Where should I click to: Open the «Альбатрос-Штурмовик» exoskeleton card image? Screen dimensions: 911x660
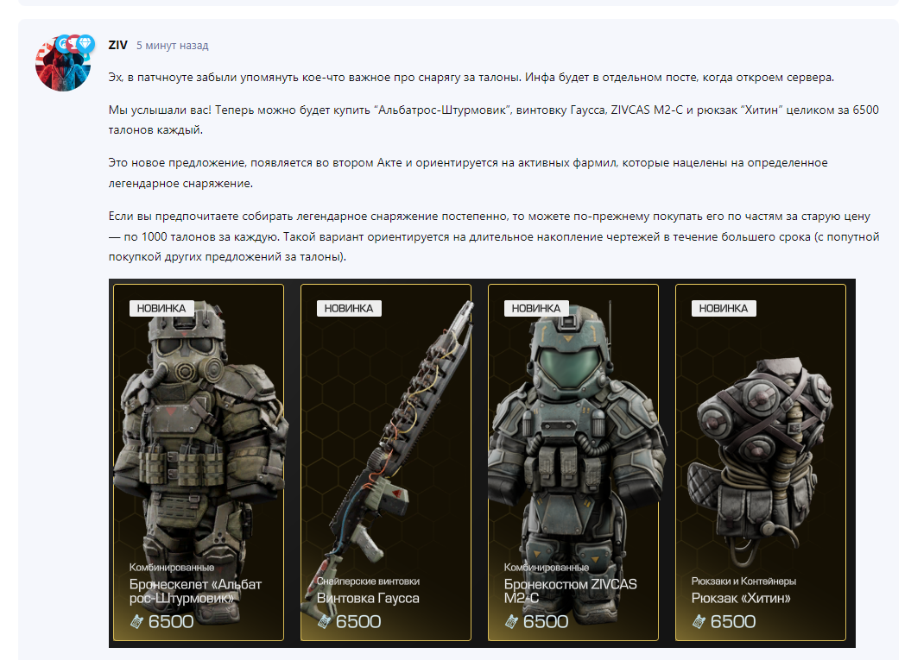pyautogui.click(x=199, y=462)
